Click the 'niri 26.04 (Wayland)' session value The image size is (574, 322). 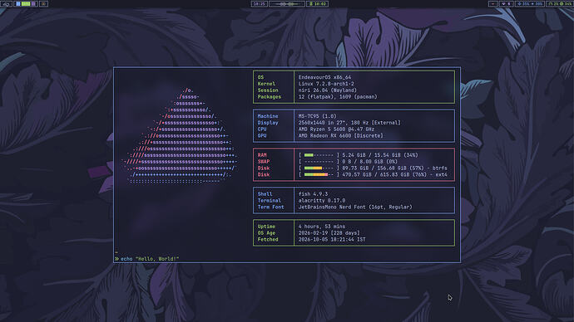pyautogui.click(x=327, y=90)
